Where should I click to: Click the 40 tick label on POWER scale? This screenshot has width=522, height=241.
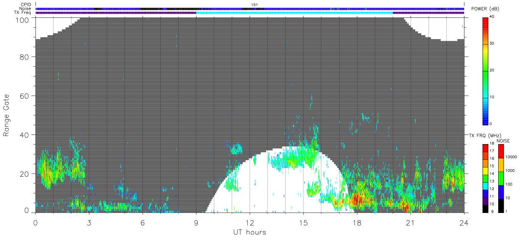[x=492, y=17]
